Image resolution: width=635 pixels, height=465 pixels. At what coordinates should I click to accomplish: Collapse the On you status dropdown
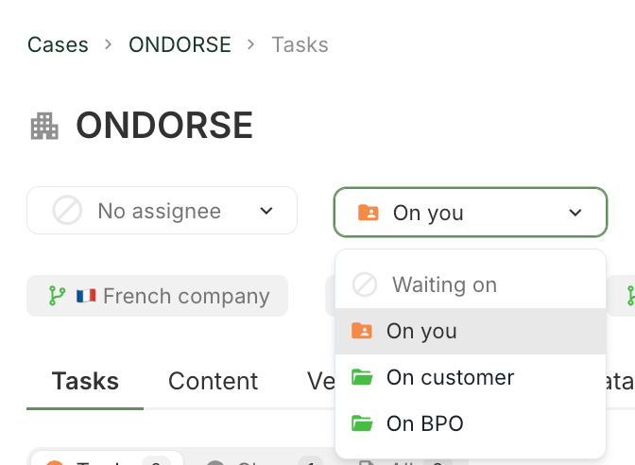(470, 213)
